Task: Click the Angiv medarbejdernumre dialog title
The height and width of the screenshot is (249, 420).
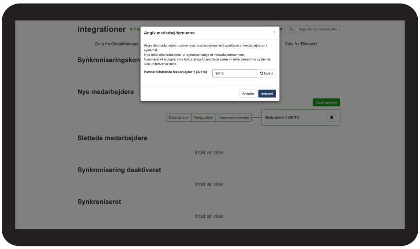Action: click(169, 33)
